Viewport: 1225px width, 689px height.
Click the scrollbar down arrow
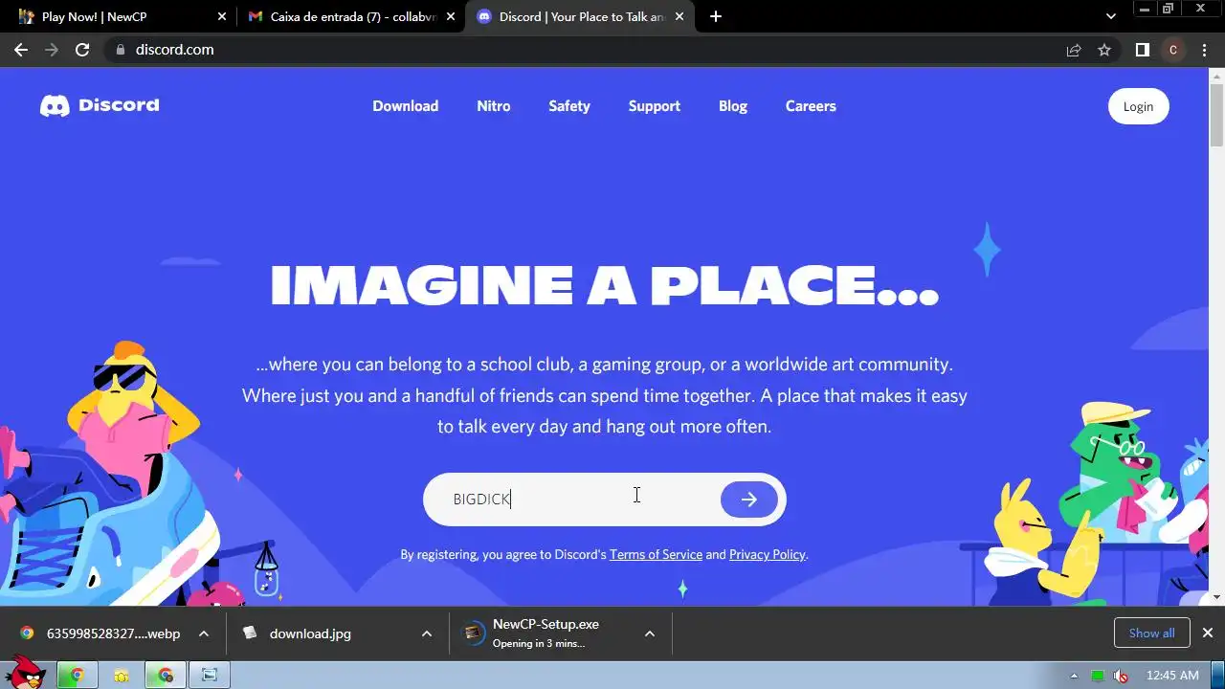click(x=1216, y=597)
